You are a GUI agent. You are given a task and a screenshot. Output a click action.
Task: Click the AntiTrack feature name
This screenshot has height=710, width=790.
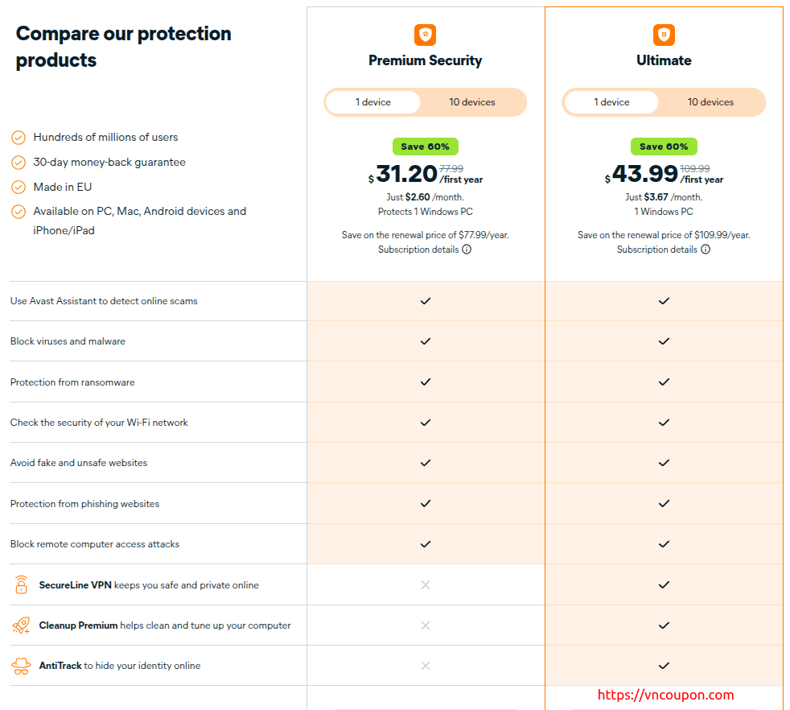tap(60, 666)
